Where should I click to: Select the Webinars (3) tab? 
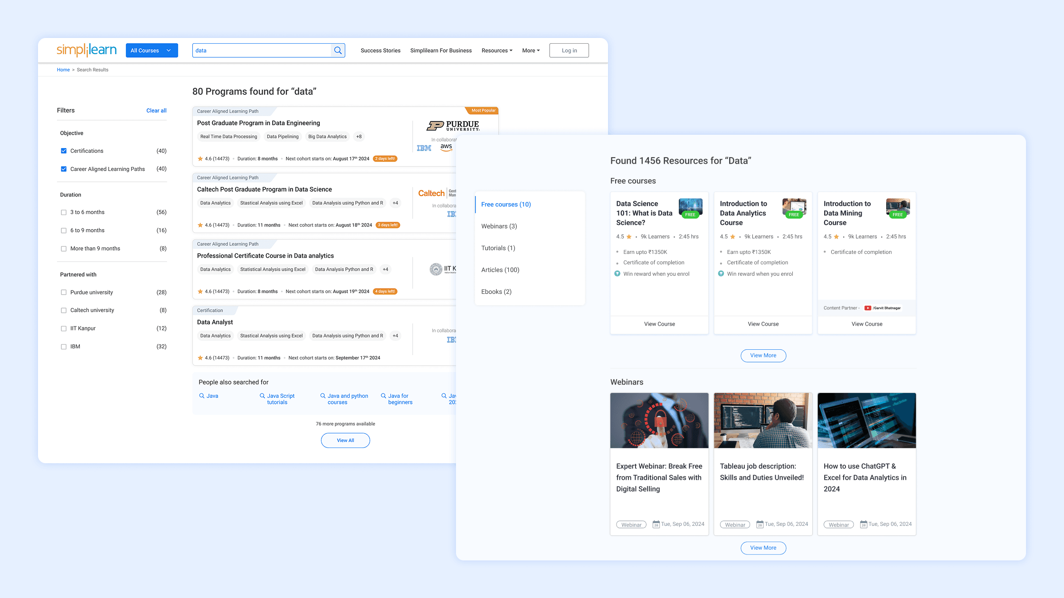tap(499, 226)
